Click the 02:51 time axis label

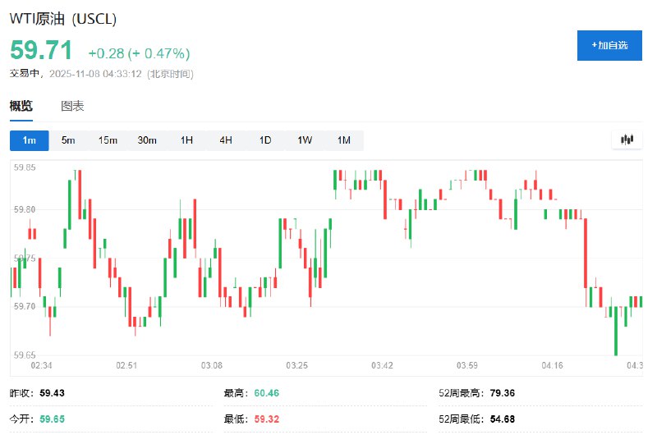click(x=126, y=365)
